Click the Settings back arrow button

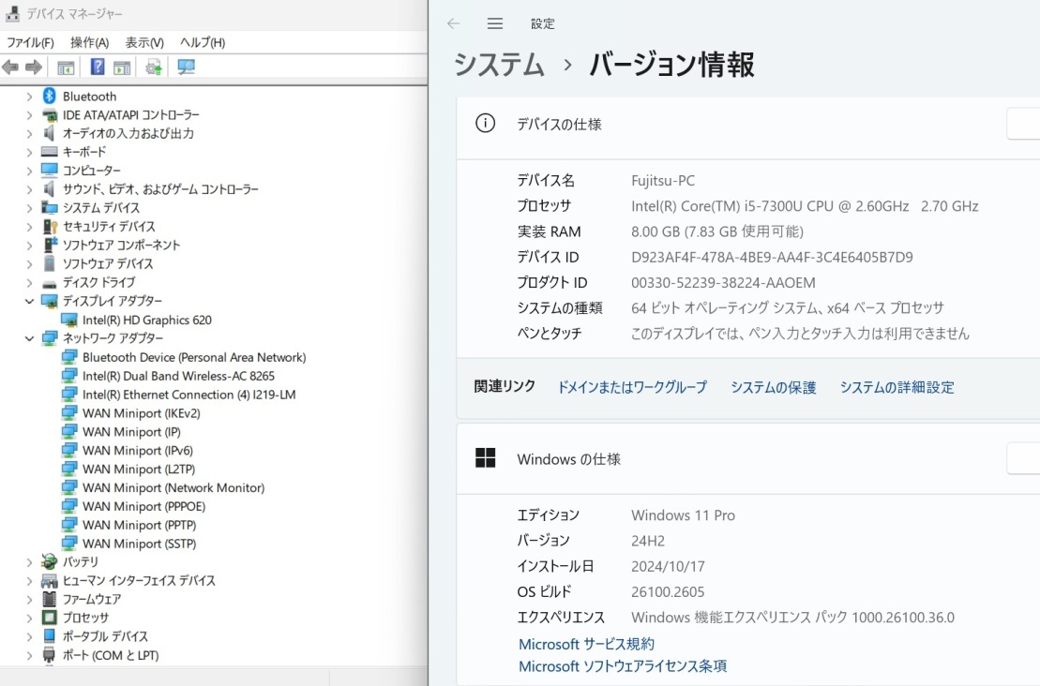454,23
